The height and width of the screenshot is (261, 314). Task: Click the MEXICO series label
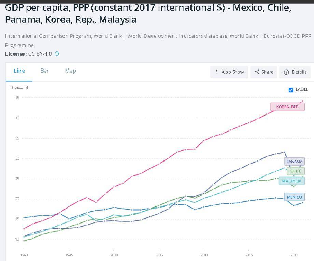pos(294,197)
